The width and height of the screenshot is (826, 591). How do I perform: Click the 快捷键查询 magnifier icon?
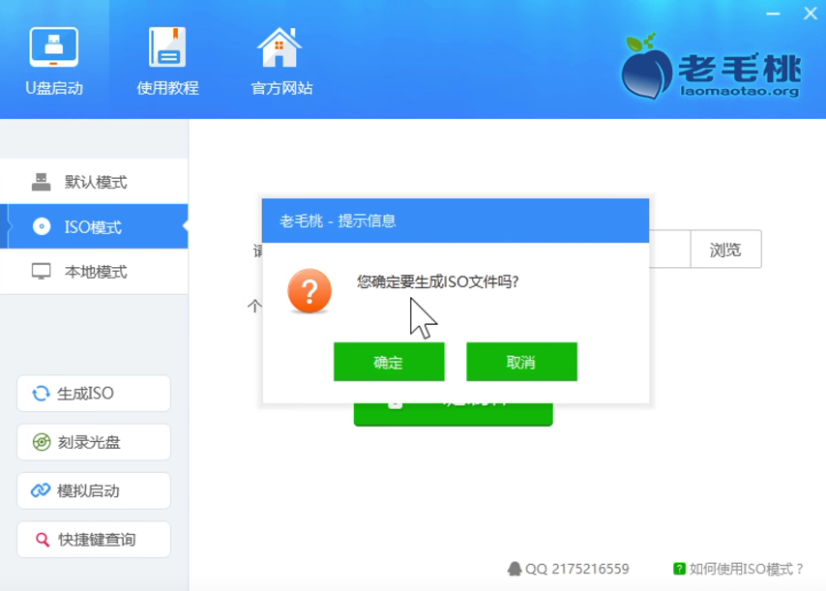tap(41, 540)
